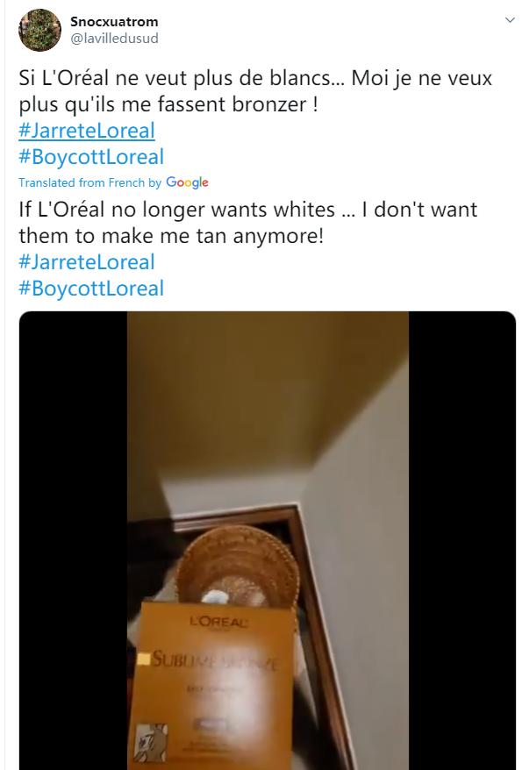Viewport: 522px width, 770px height.
Task: Open #BoycottLoreal hashtag in the French tweet
Action: pyautogui.click(x=91, y=157)
